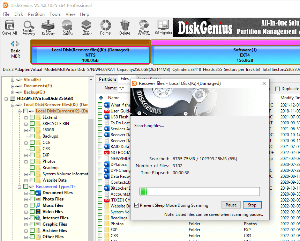Collapse the HD2:MsftVirtualDisk(256GB) node
The width and height of the screenshot is (300, 241).
pyautogui.click(x=7, y=98)
